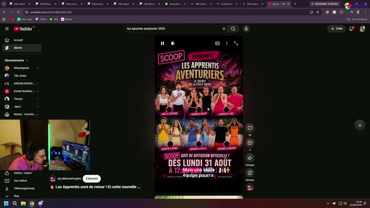Share this Short via Partager
The width and height of the screenshot is (370, 208).
tap(250, 158)
